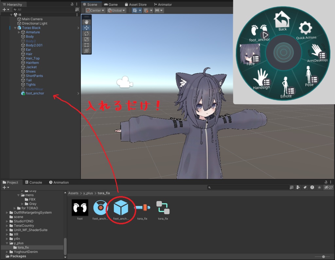
Task: Collapse the tt scene in Hierarchy
Action: click(11, 15)
